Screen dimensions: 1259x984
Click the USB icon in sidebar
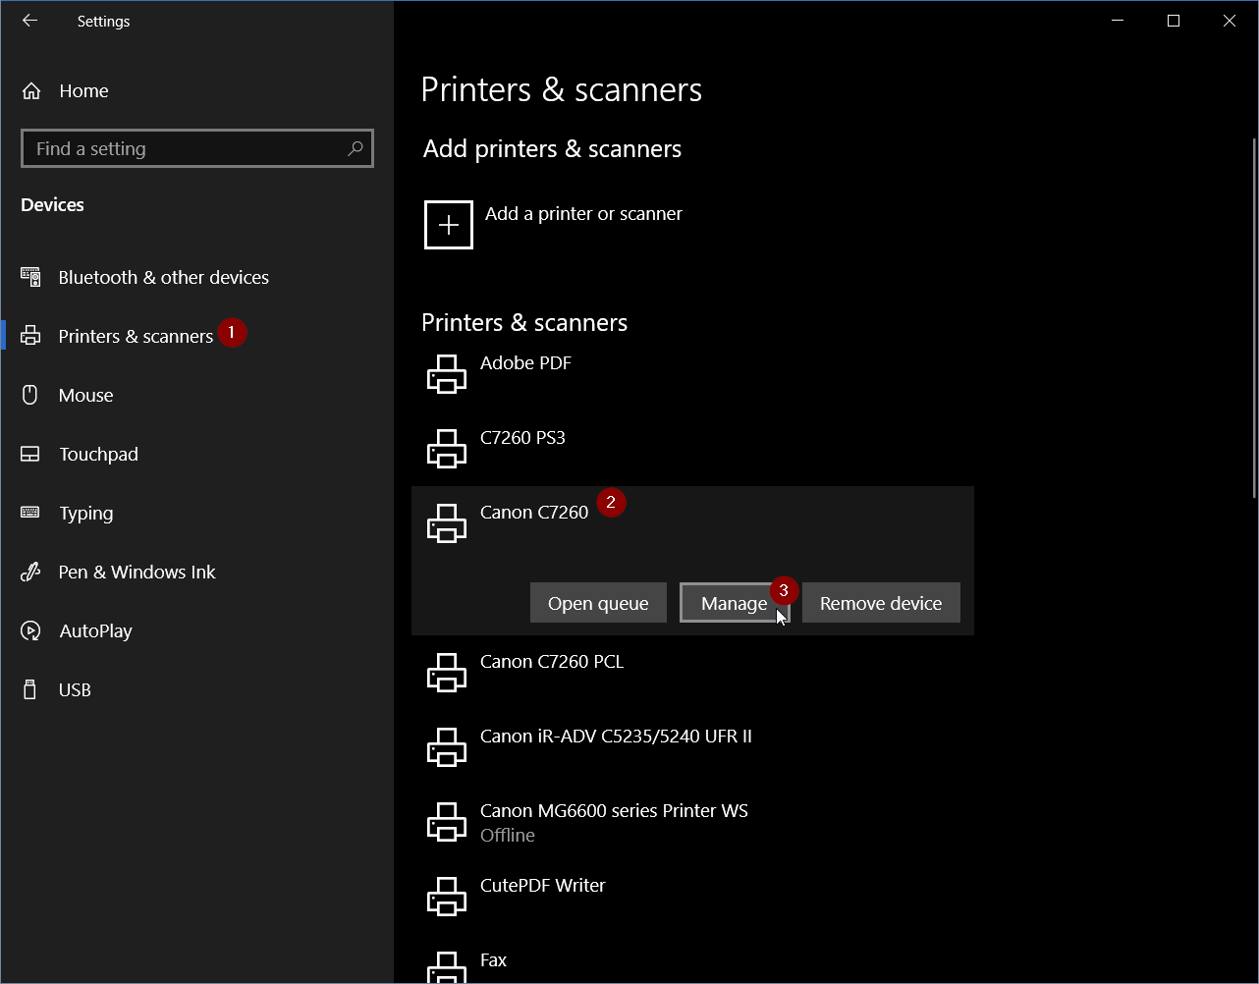click(x=30, y=689)
